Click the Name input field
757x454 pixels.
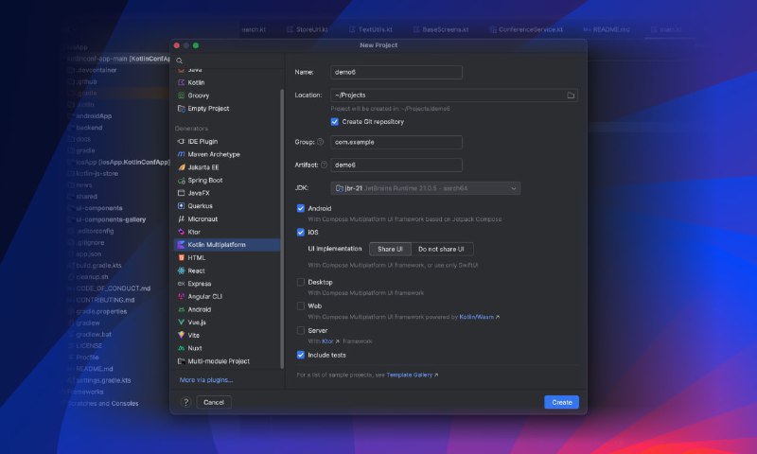(x=396, y=73)
